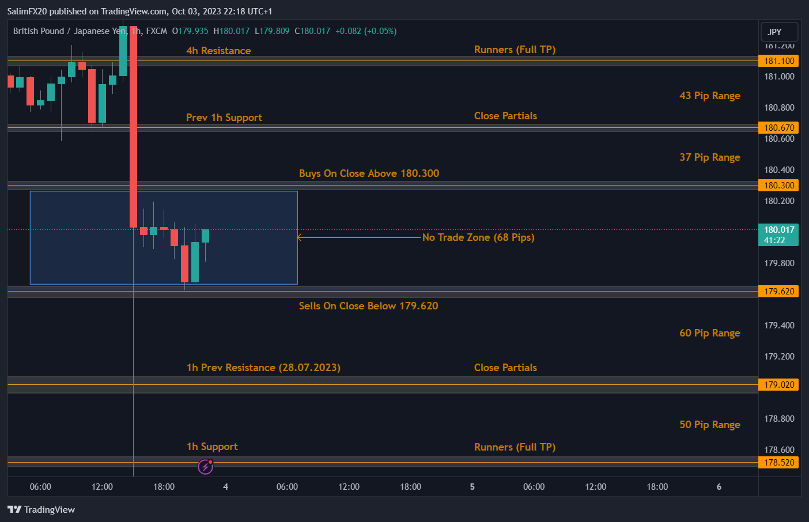Click "1h Prev Resistance (28.07.2023)" label

tap(263, 368)
